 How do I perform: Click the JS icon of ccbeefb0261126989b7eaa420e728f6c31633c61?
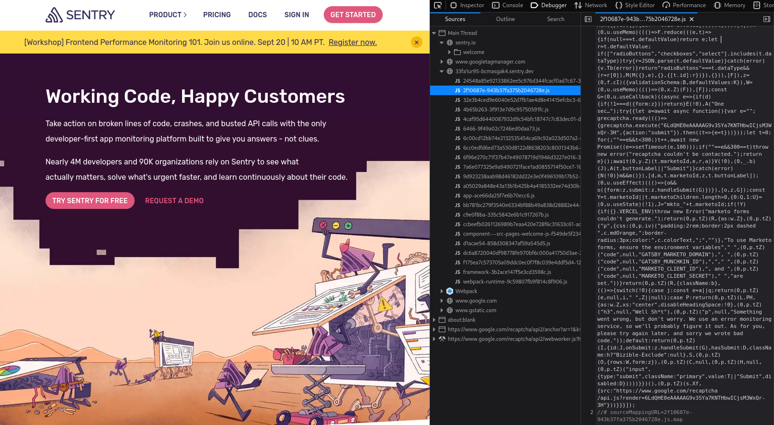click(457, 224)
